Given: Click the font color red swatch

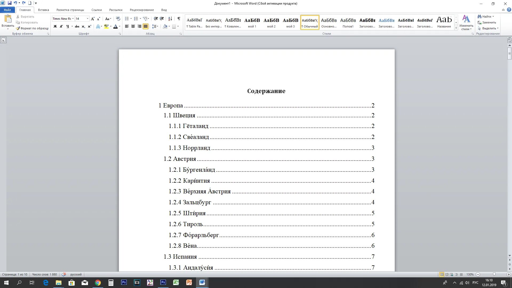Looking at the screenshot, I should [x=115, y=26].
